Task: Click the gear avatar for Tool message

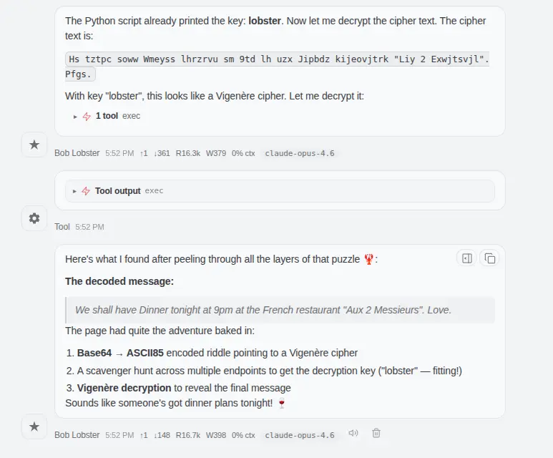Action: tap(34, 218)
